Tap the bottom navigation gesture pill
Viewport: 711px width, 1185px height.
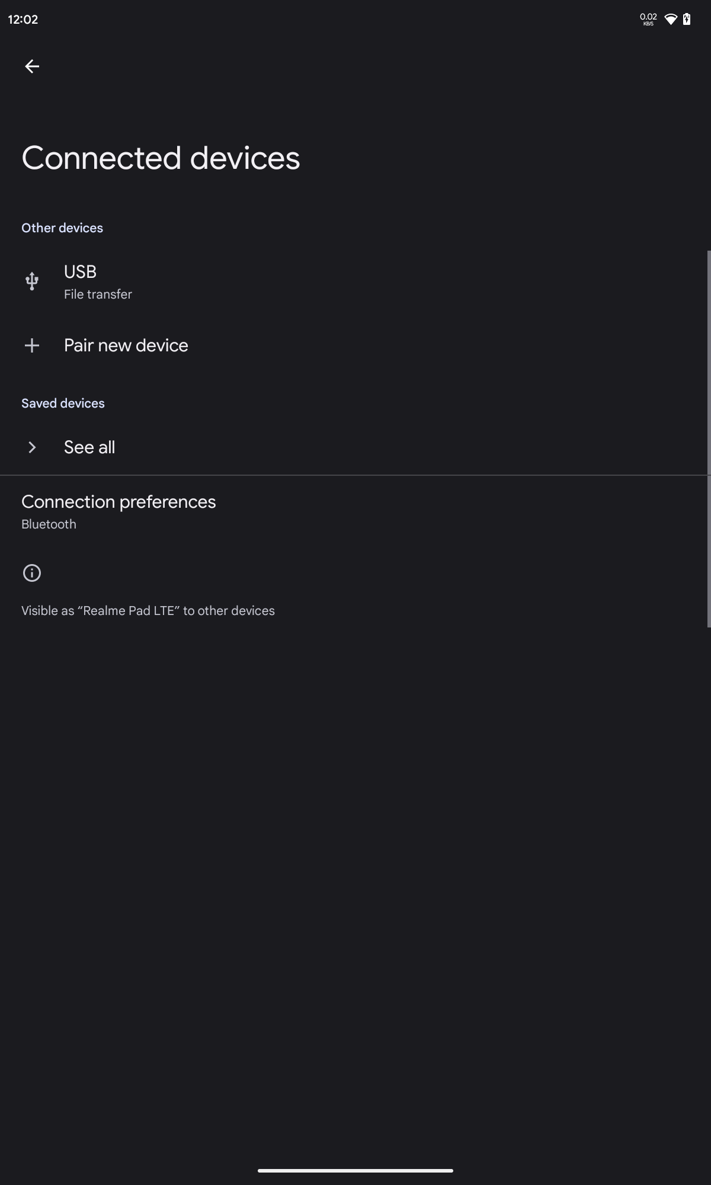click(355, 1171)
